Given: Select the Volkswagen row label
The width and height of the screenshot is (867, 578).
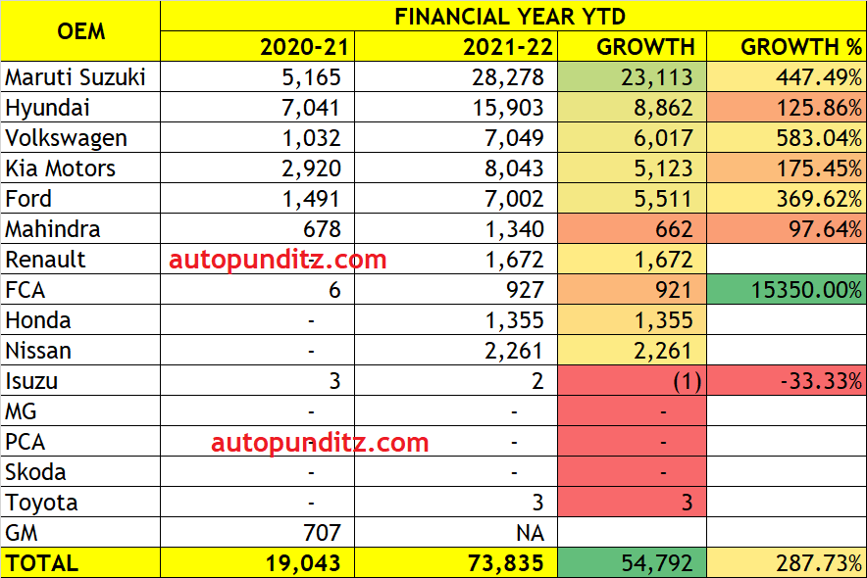Looking at the screenshot, I should (80, 137).
